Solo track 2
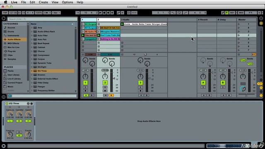Screen dimensions: 265x149 click(x=105, y=87)
